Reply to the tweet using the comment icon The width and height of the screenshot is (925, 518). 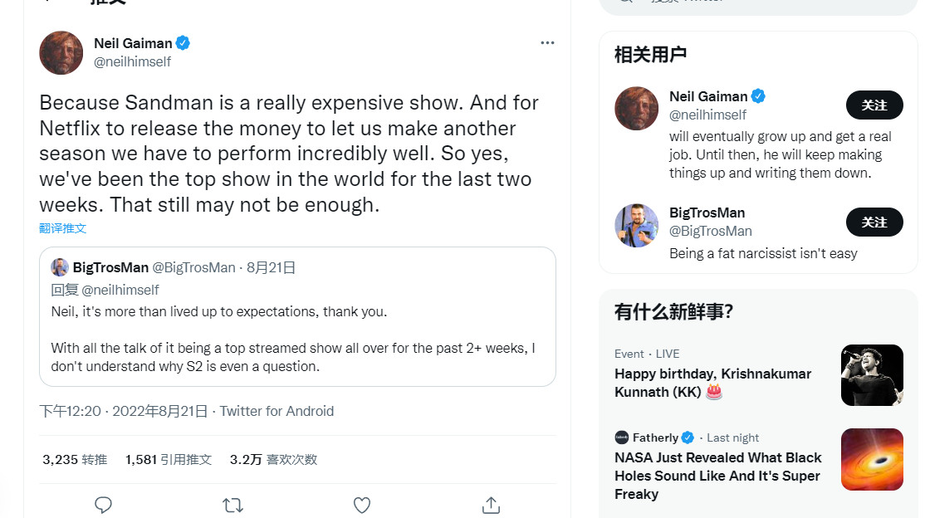point(103,504)
